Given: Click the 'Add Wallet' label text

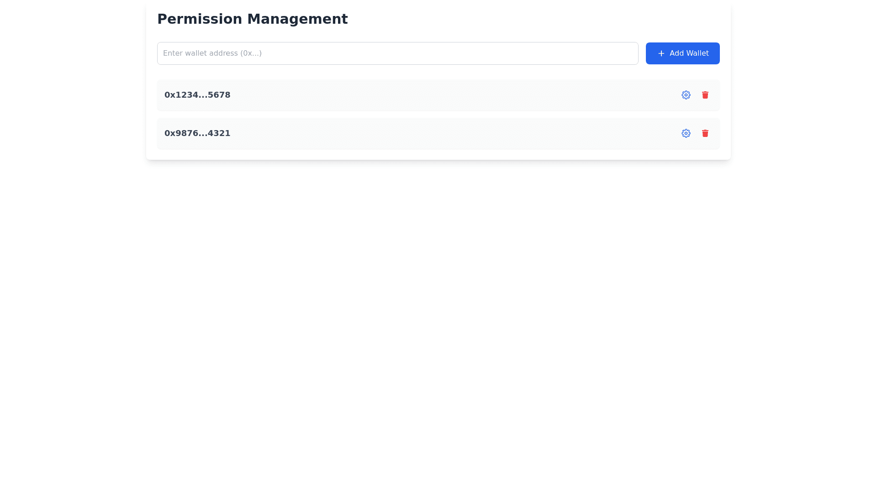Looking at the screenshot, I should [689, 53].
